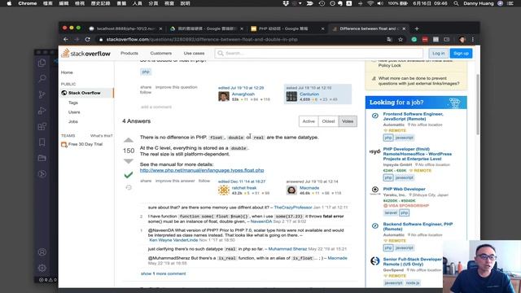Open the Apple menu
The width and height of the screenshot is (521, 293).
pyautogui.click(x=9, y=3)
